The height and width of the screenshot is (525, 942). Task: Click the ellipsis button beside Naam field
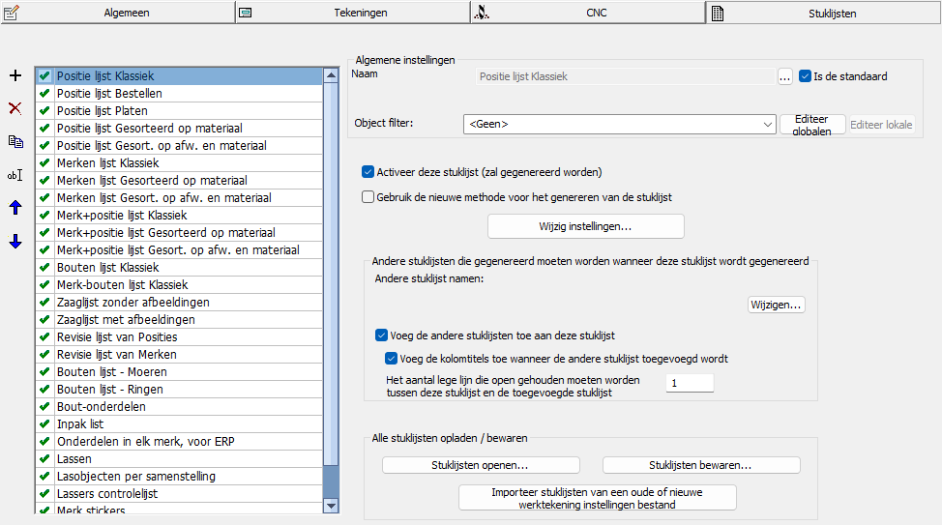(785, 76)
